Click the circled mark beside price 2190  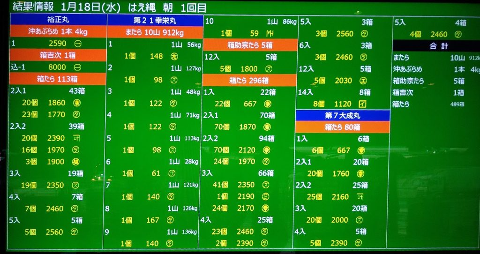(265, 196)
